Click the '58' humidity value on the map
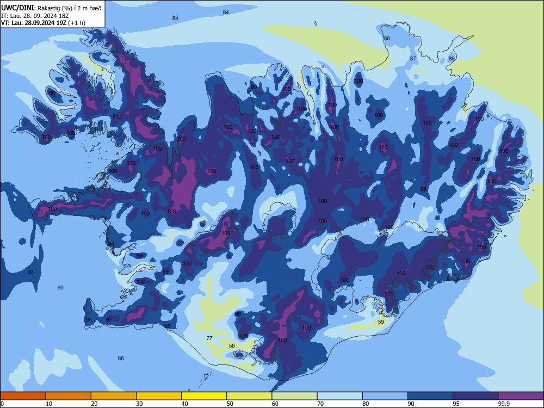Image resolution: width=544 pixels, height=408 pixels. tap(232, 346)
